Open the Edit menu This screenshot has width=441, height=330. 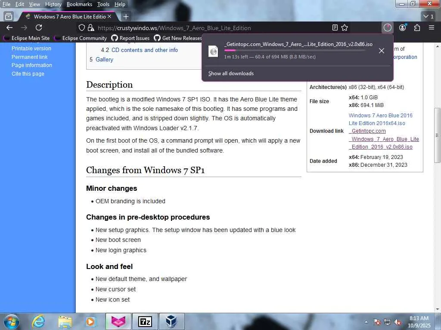20,4
